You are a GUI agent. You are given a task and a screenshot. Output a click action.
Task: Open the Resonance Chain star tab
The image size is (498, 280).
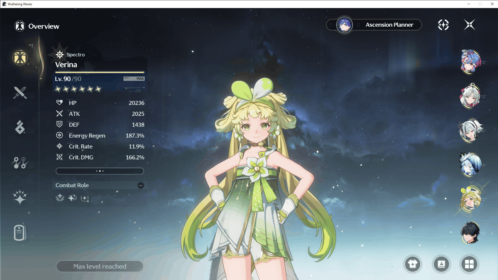pyautogui.click(x=20, y=197)
